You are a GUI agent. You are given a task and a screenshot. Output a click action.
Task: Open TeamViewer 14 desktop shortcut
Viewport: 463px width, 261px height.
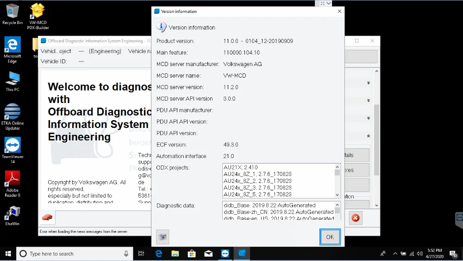click(13, 150)
